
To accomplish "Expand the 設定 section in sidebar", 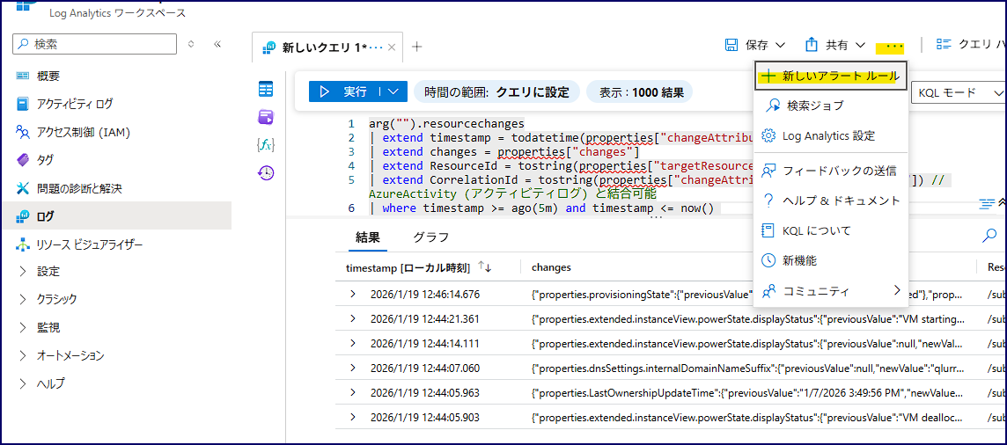I will pos(23,272).
